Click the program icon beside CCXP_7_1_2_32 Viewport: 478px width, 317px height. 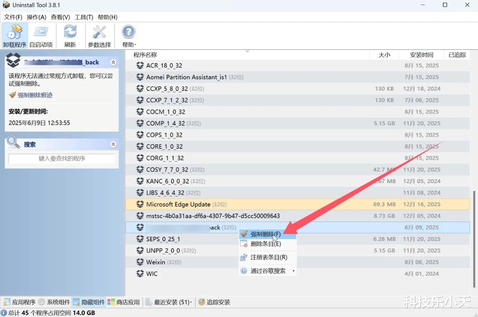tap(140, 100)
